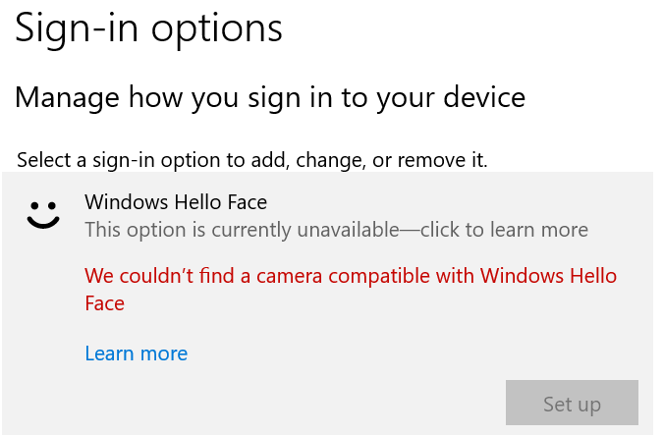Image resolution: width=663 pixels, height=435 pixels.
Task: Click the Windows Hello Face smiley icon
Action: [43, 215]
